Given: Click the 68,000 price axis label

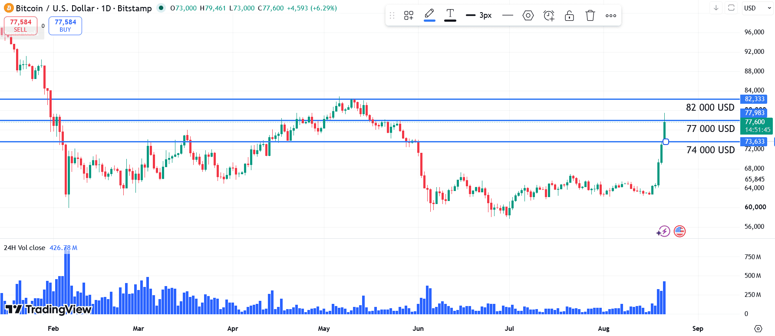Looking at the screenshot, I should [755, 168].
